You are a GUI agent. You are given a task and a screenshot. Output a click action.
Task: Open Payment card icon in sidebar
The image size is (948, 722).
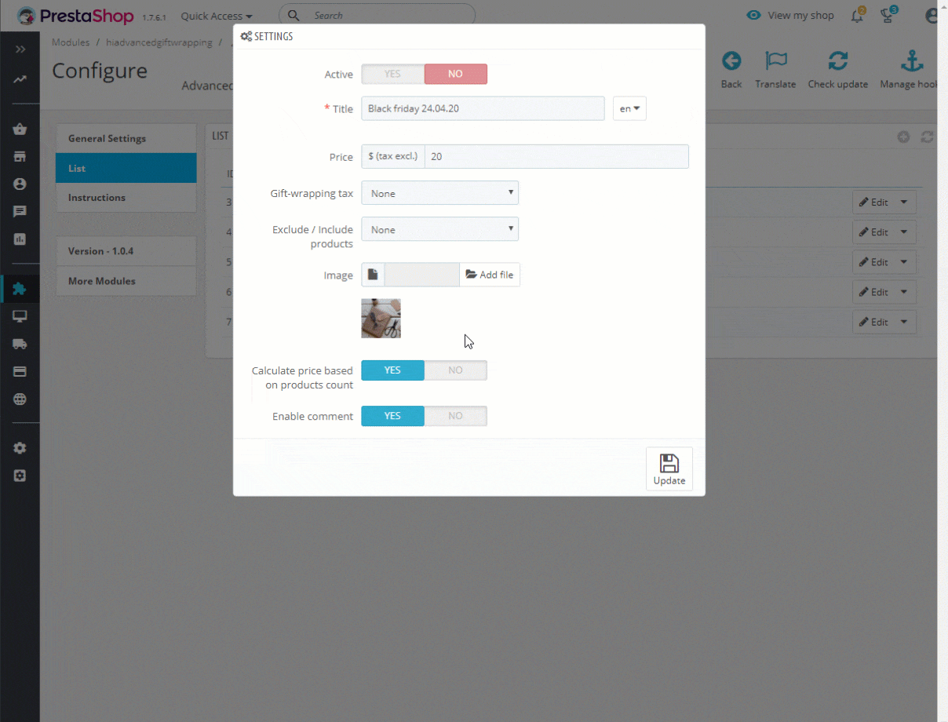(x=20, y=371)
